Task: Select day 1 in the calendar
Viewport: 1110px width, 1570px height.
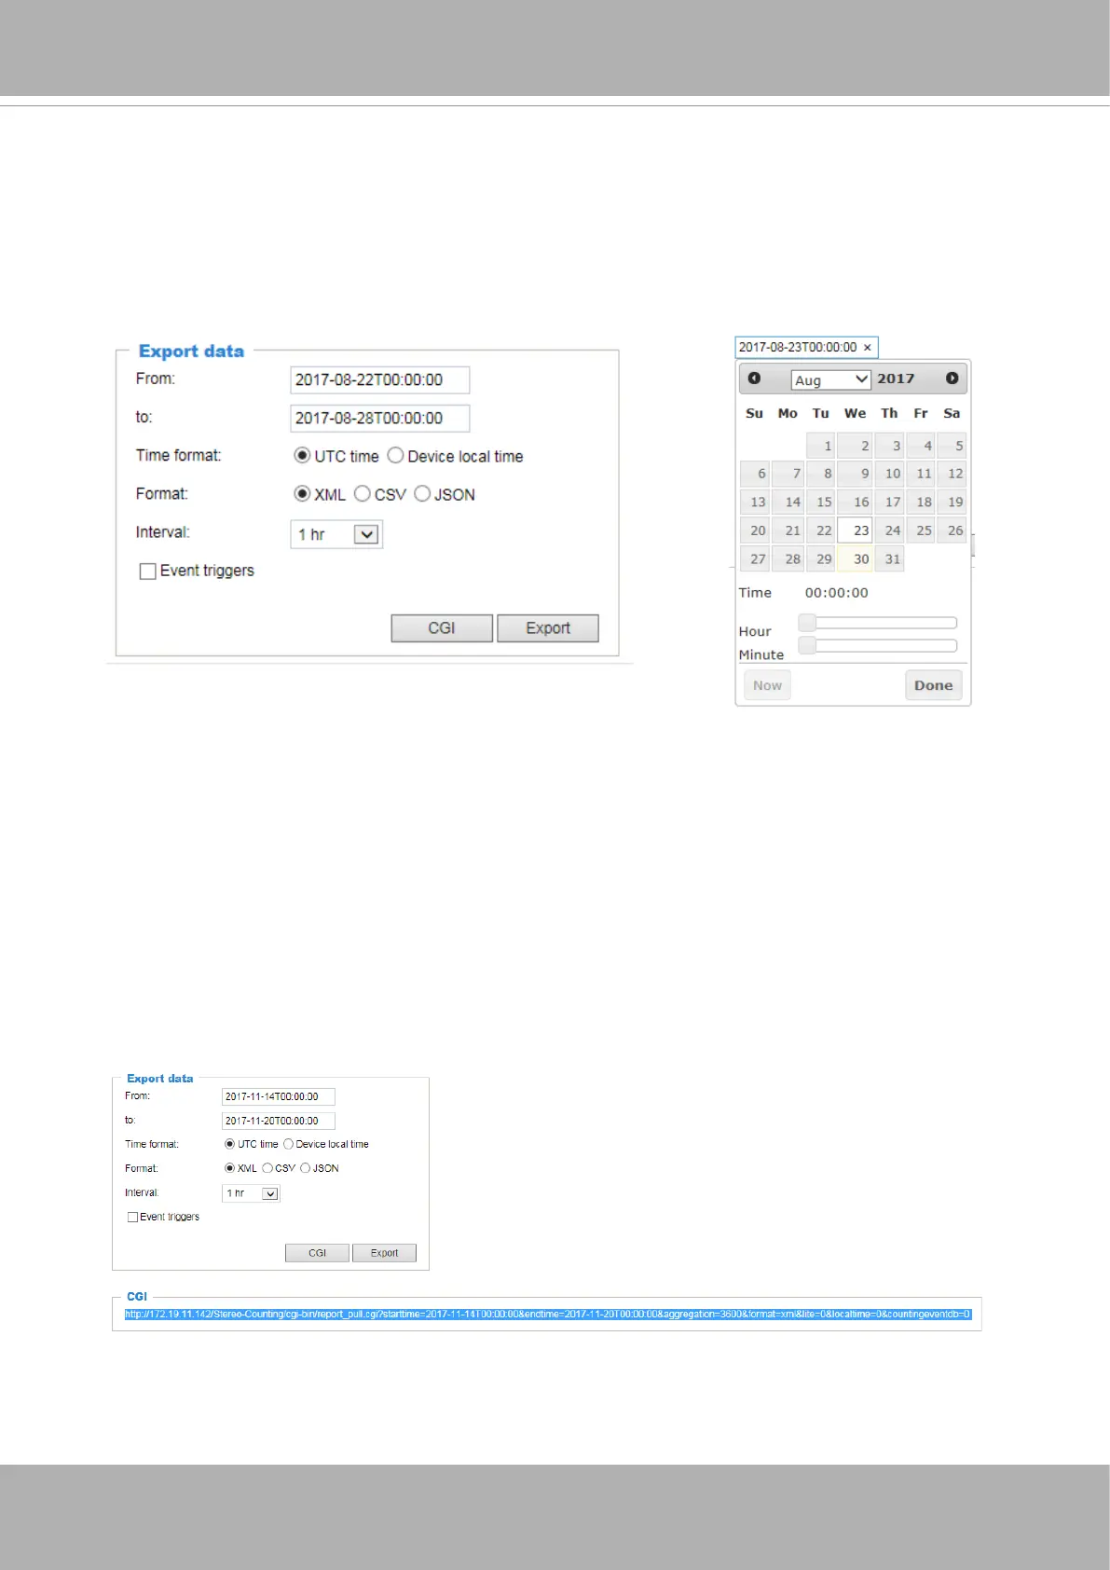Action: [x=820, y=446]
